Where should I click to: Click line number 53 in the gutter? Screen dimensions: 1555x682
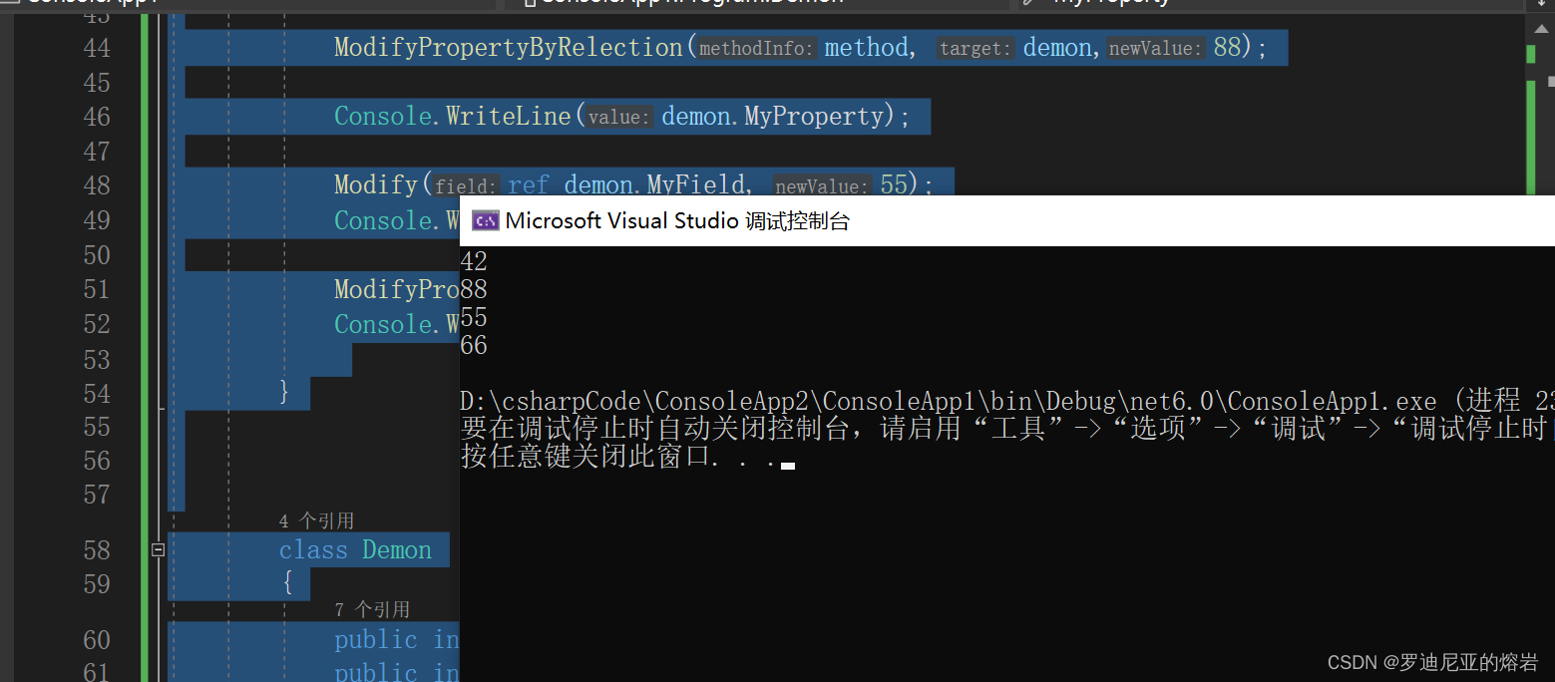[x=97, y=359]
